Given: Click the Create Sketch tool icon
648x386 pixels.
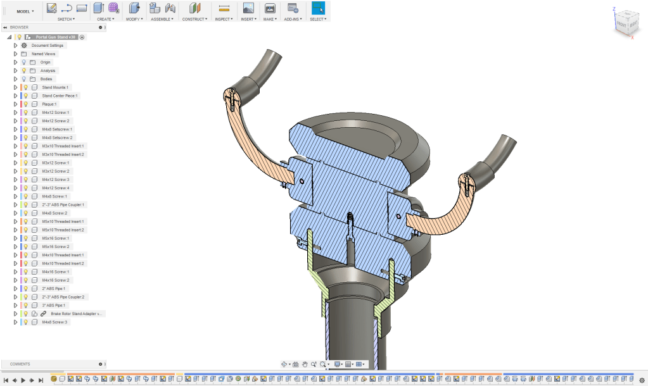Looking at the screenshot, I should click(x=52, y=8).
